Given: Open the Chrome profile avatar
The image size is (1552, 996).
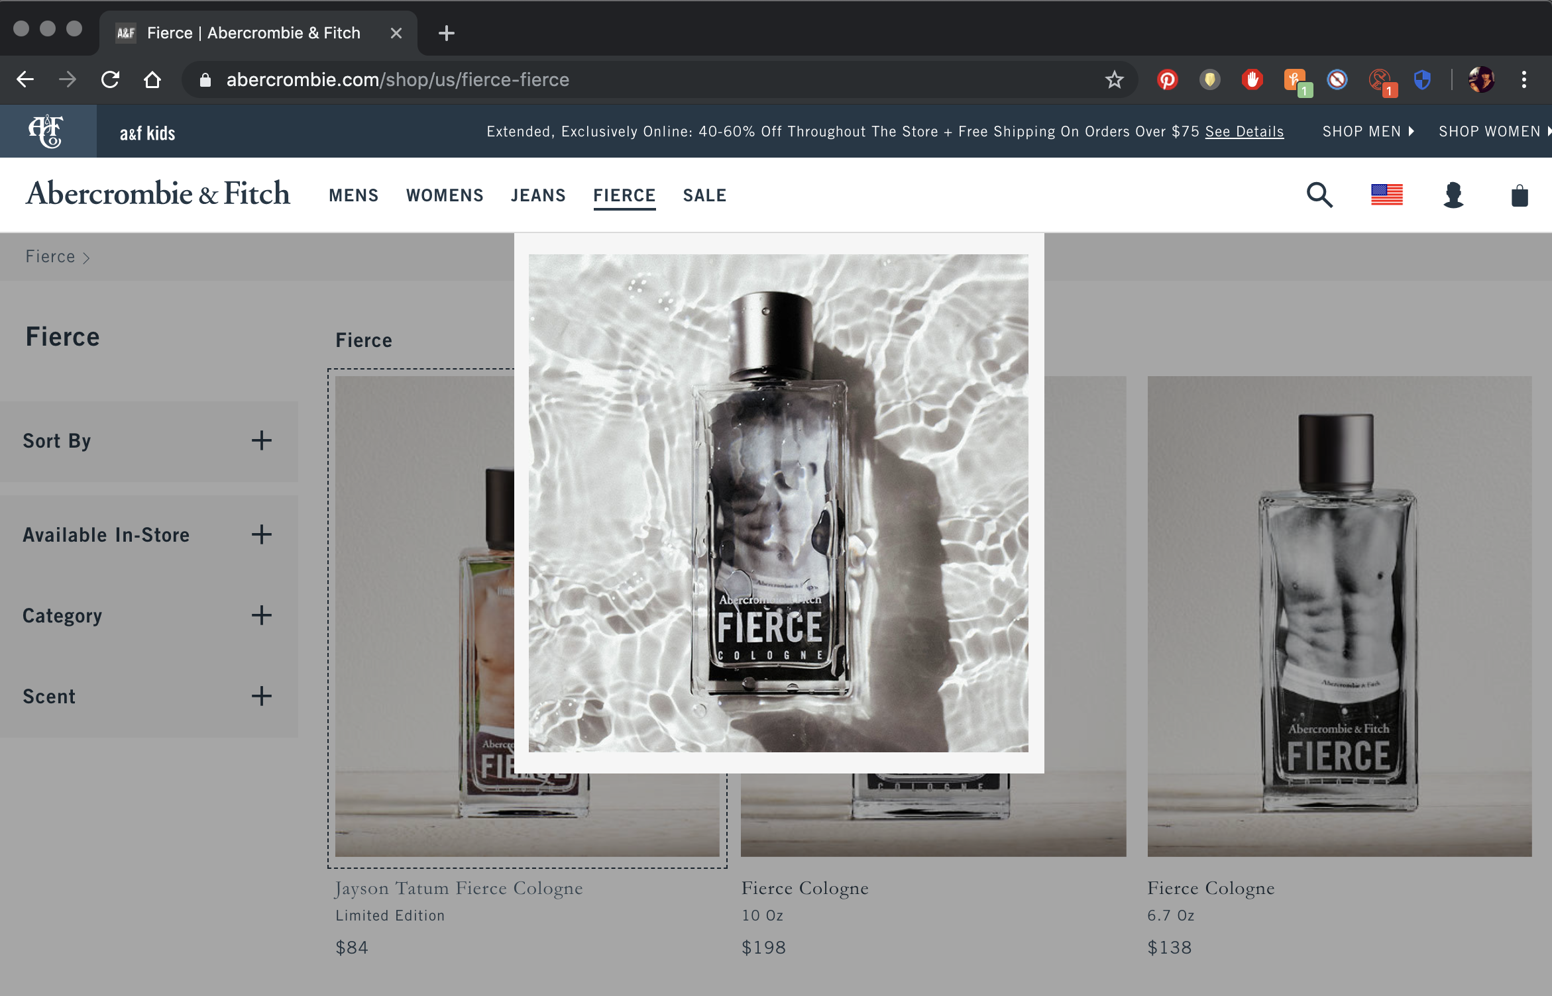Looking at the screenshot, I should (x=1481, y=79).
